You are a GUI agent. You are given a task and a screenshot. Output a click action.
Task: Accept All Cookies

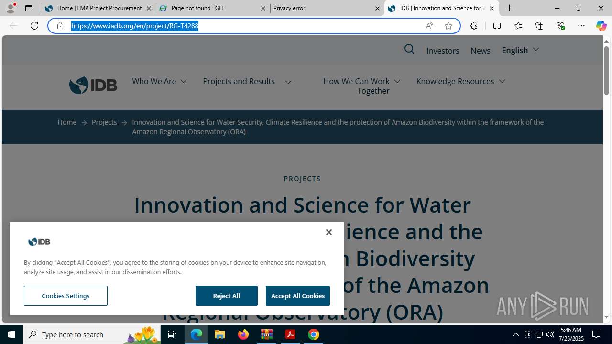click(x=298, y=296)
